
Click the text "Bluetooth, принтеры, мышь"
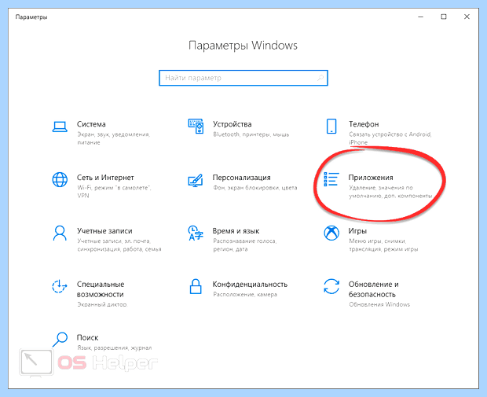[251, 134]
